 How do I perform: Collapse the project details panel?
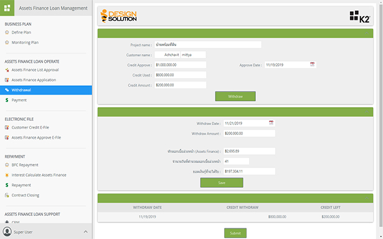coord(366,33)
